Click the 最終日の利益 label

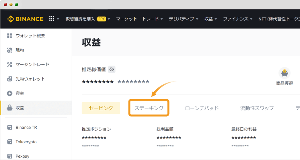244,129
